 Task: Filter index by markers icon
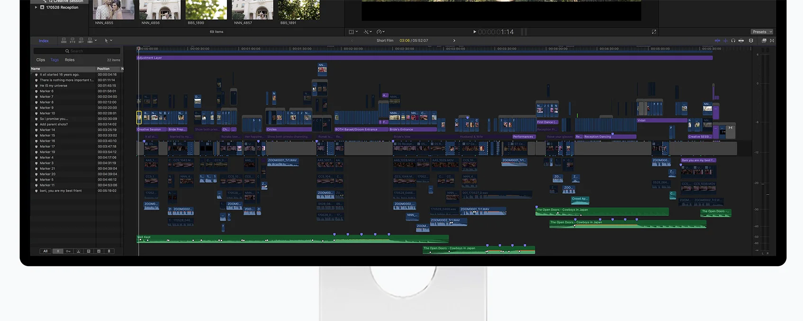point(58,251)
